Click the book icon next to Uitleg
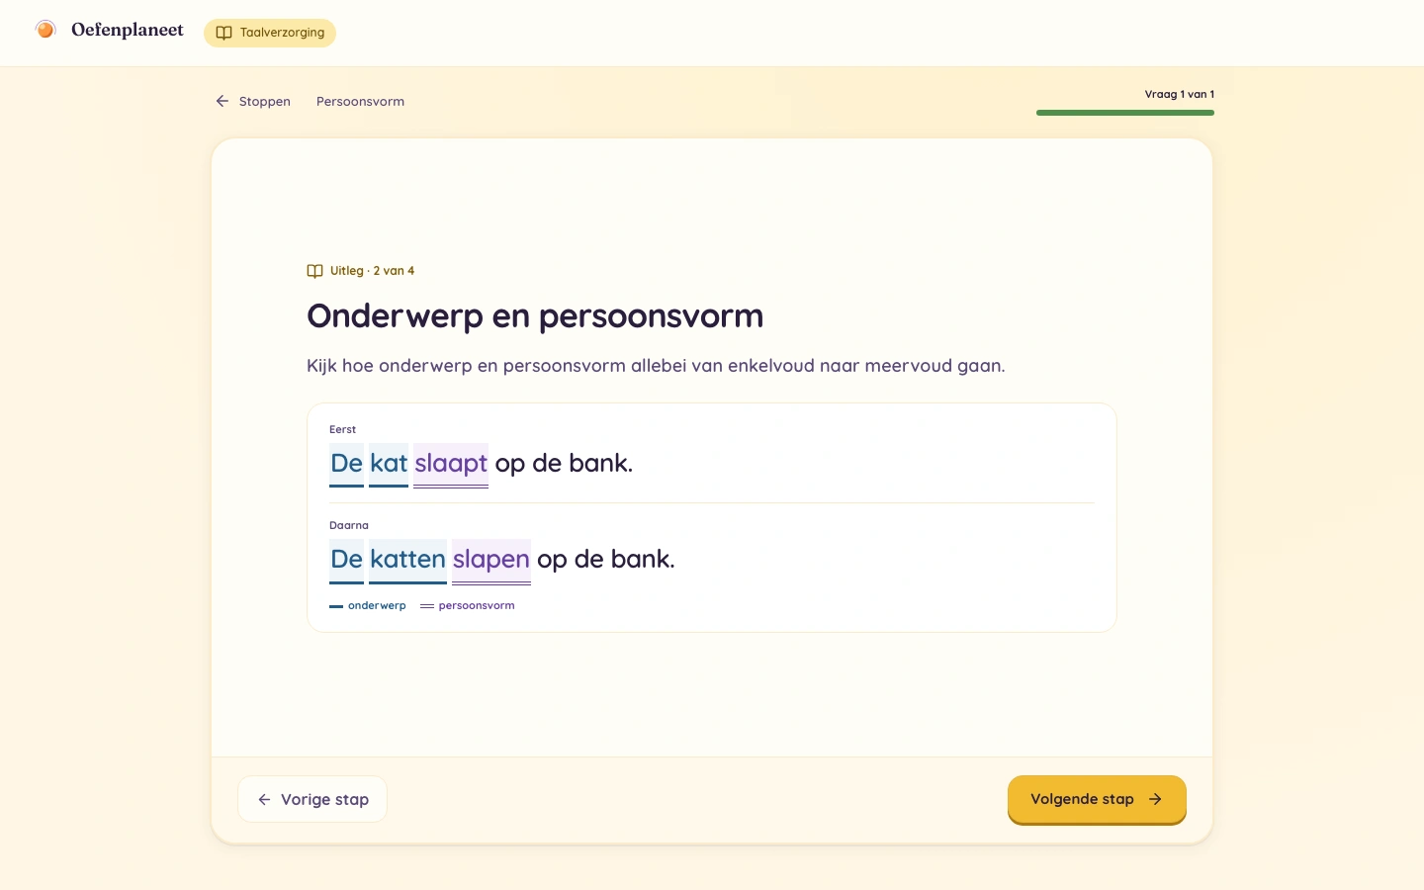 [x=314, y=271]
